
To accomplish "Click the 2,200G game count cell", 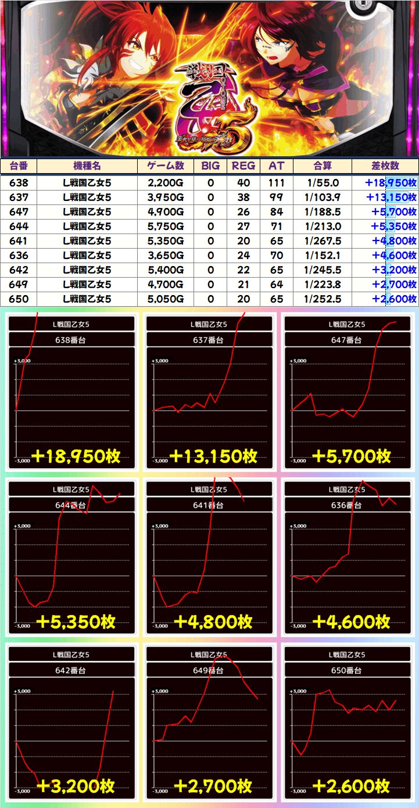I will [x=166, y=182].
